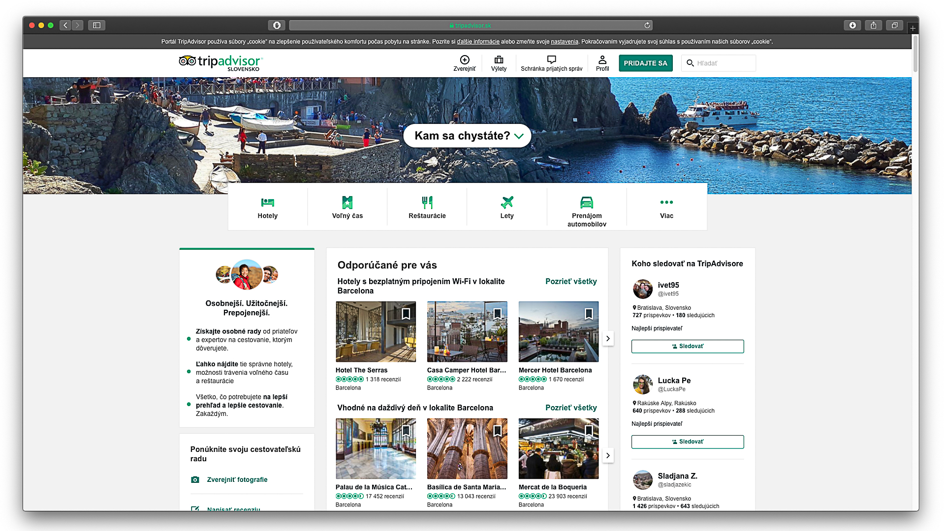945x531 pixels.
Task: Select the Hotely tab
Action: click(x=267, y=207)
